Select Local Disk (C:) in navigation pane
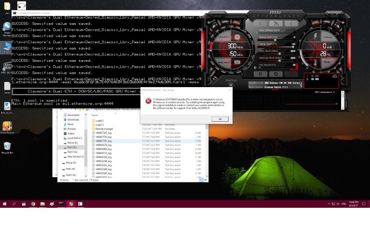The height and width of the screenshot is (232, 370). tap(75, 138)
